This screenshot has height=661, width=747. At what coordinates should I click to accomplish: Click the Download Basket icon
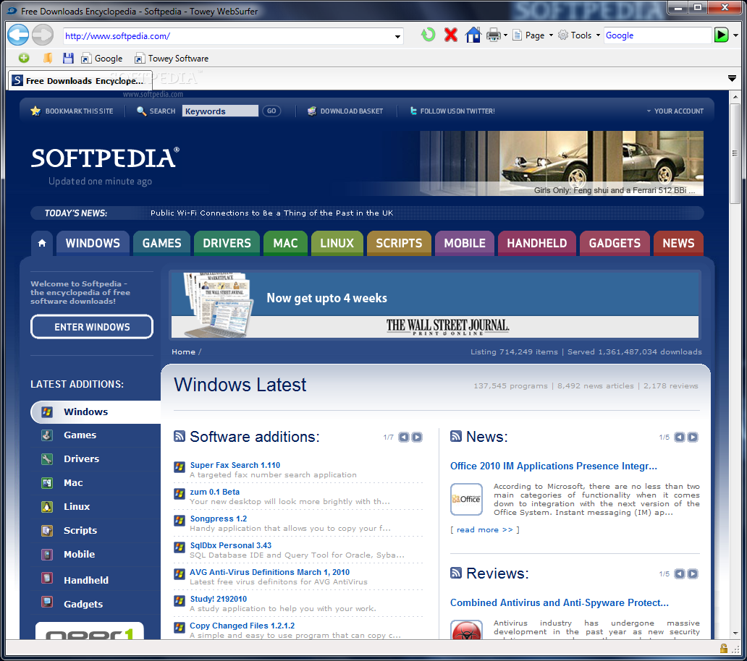click(x=311, y=111)
